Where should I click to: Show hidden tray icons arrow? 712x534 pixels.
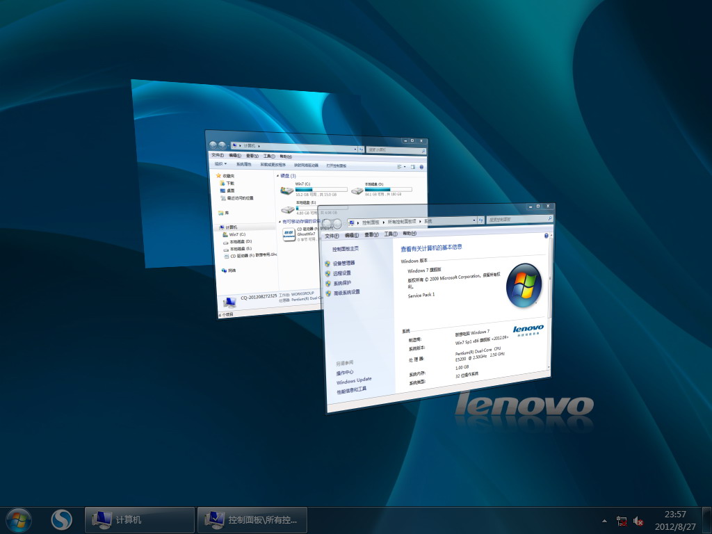(604, 521)
